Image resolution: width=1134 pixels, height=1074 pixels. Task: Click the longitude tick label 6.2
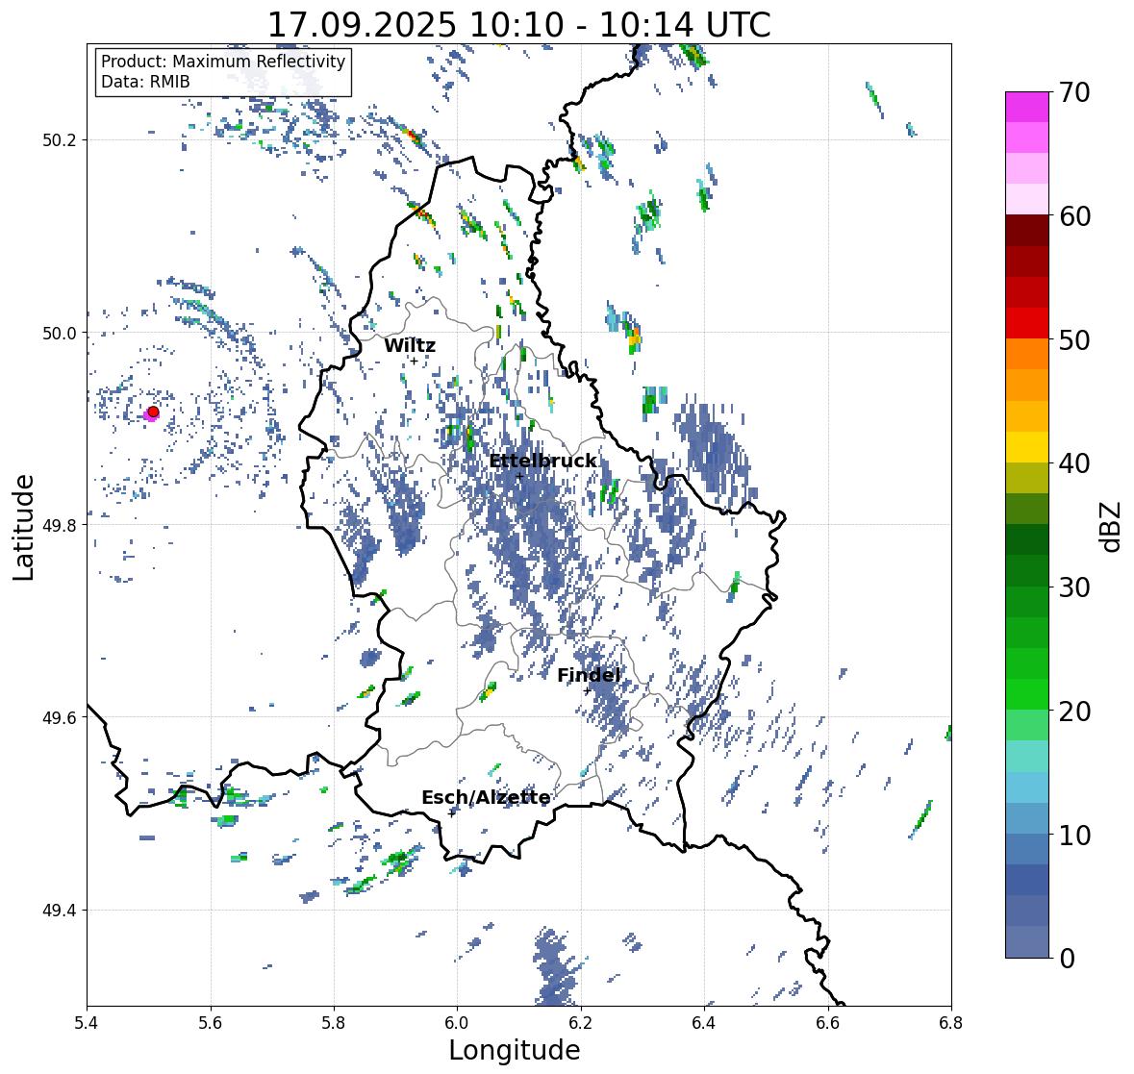click(x=581, y=1022)
